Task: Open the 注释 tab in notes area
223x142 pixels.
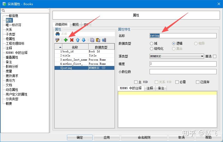Action: [x=150, y=88]
